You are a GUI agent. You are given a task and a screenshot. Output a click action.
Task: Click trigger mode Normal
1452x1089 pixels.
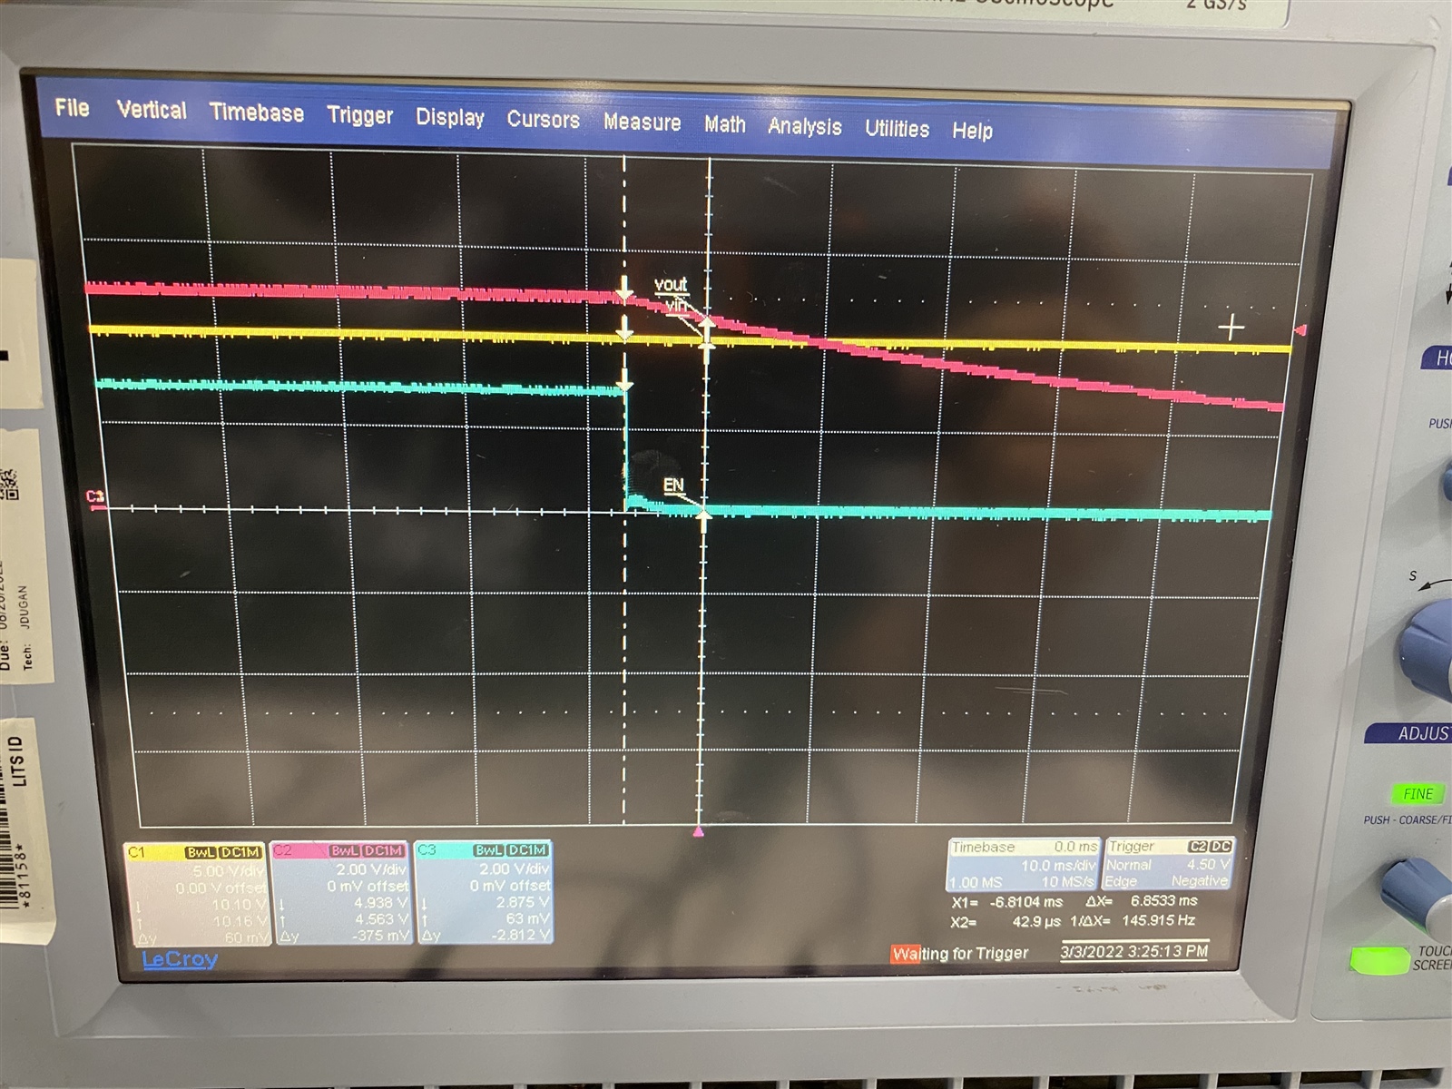1128,865
